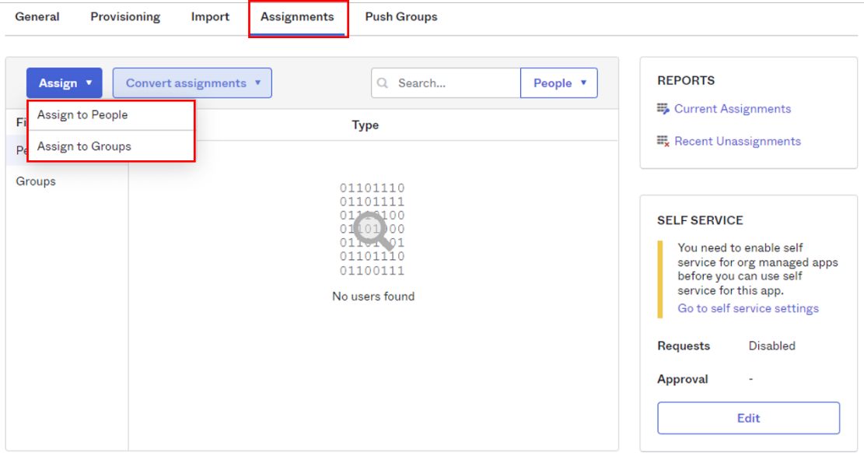Image resolution: width=864 pixels, height=453 pixels.
Task: Click the Current Assignments report icon
Action: click(663, 108)
